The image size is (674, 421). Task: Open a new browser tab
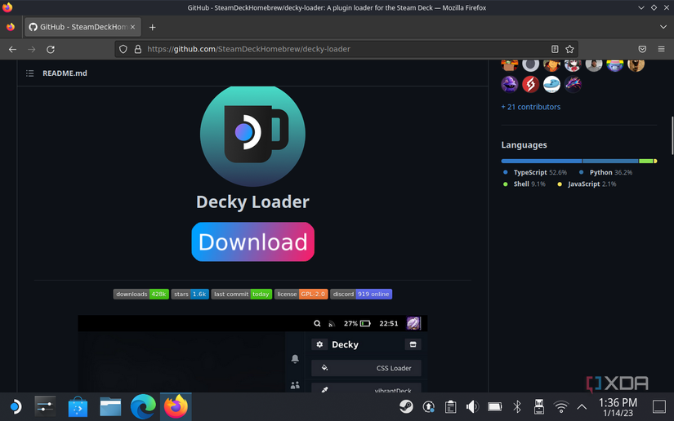click(x=152, y=27)
